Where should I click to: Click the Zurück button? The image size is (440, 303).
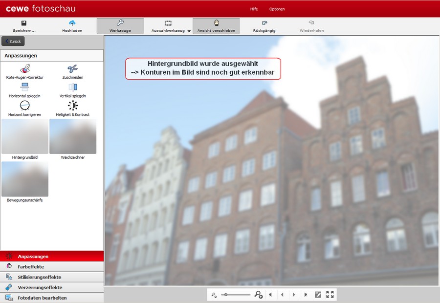click(13, 42)
